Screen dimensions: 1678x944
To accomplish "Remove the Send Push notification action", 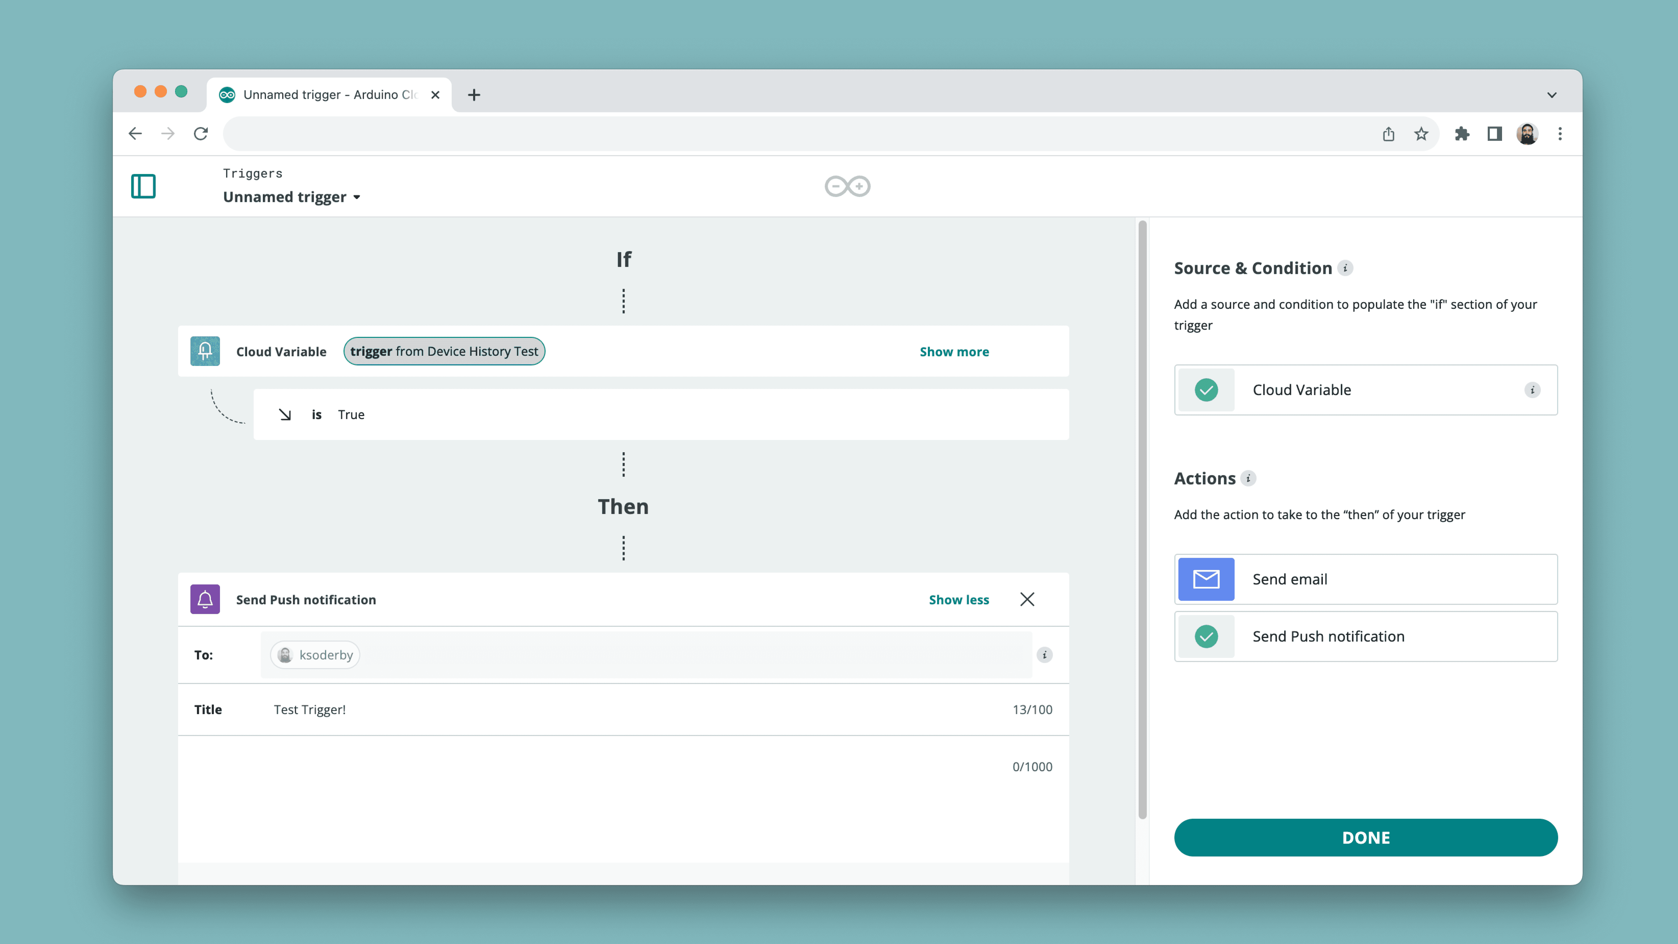I will tap(1027, 599).
